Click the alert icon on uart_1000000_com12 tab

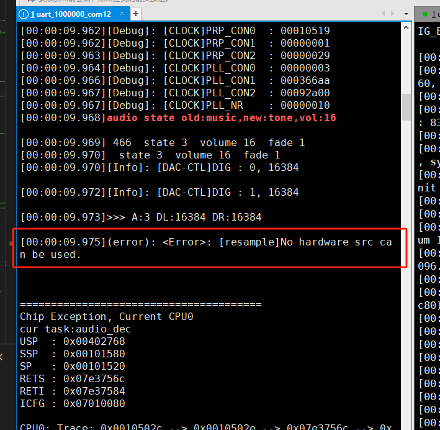24,14
